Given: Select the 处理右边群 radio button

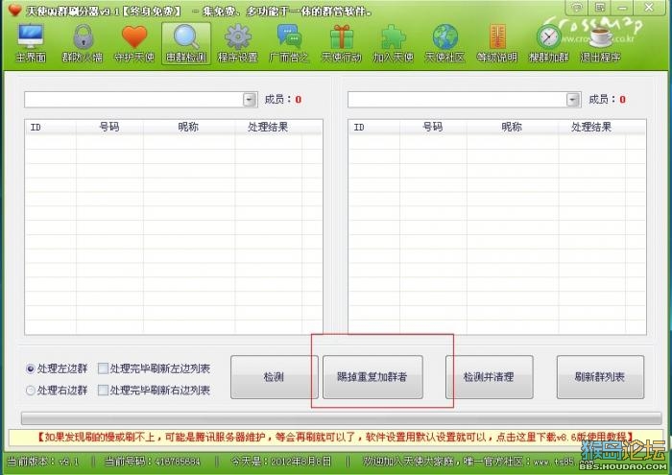Looking at the screenshot, I should pos(31,391).
